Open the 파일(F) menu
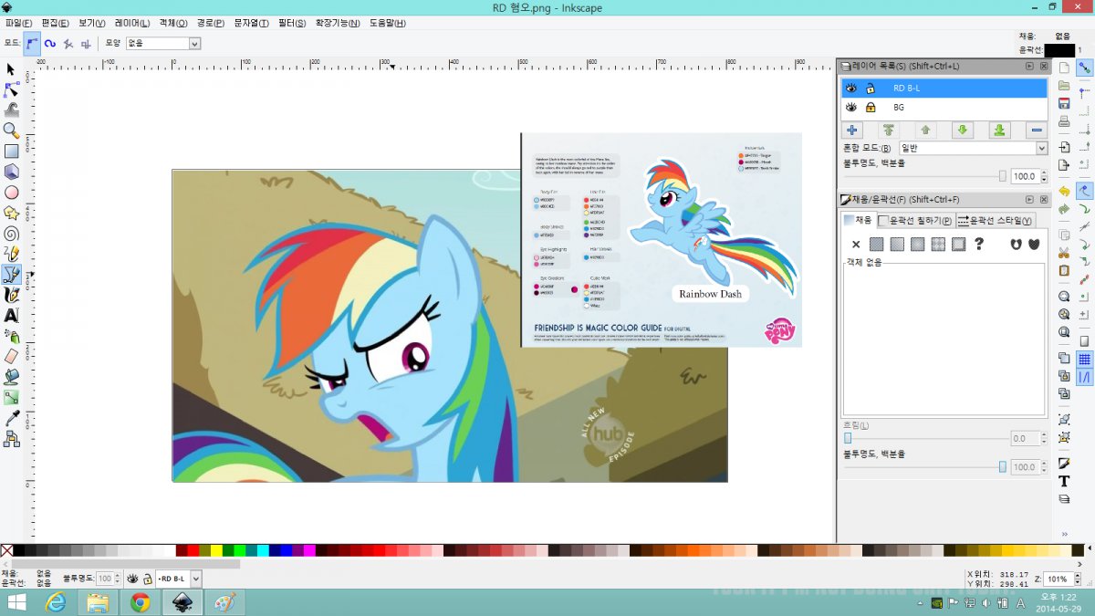 point(18,22)
